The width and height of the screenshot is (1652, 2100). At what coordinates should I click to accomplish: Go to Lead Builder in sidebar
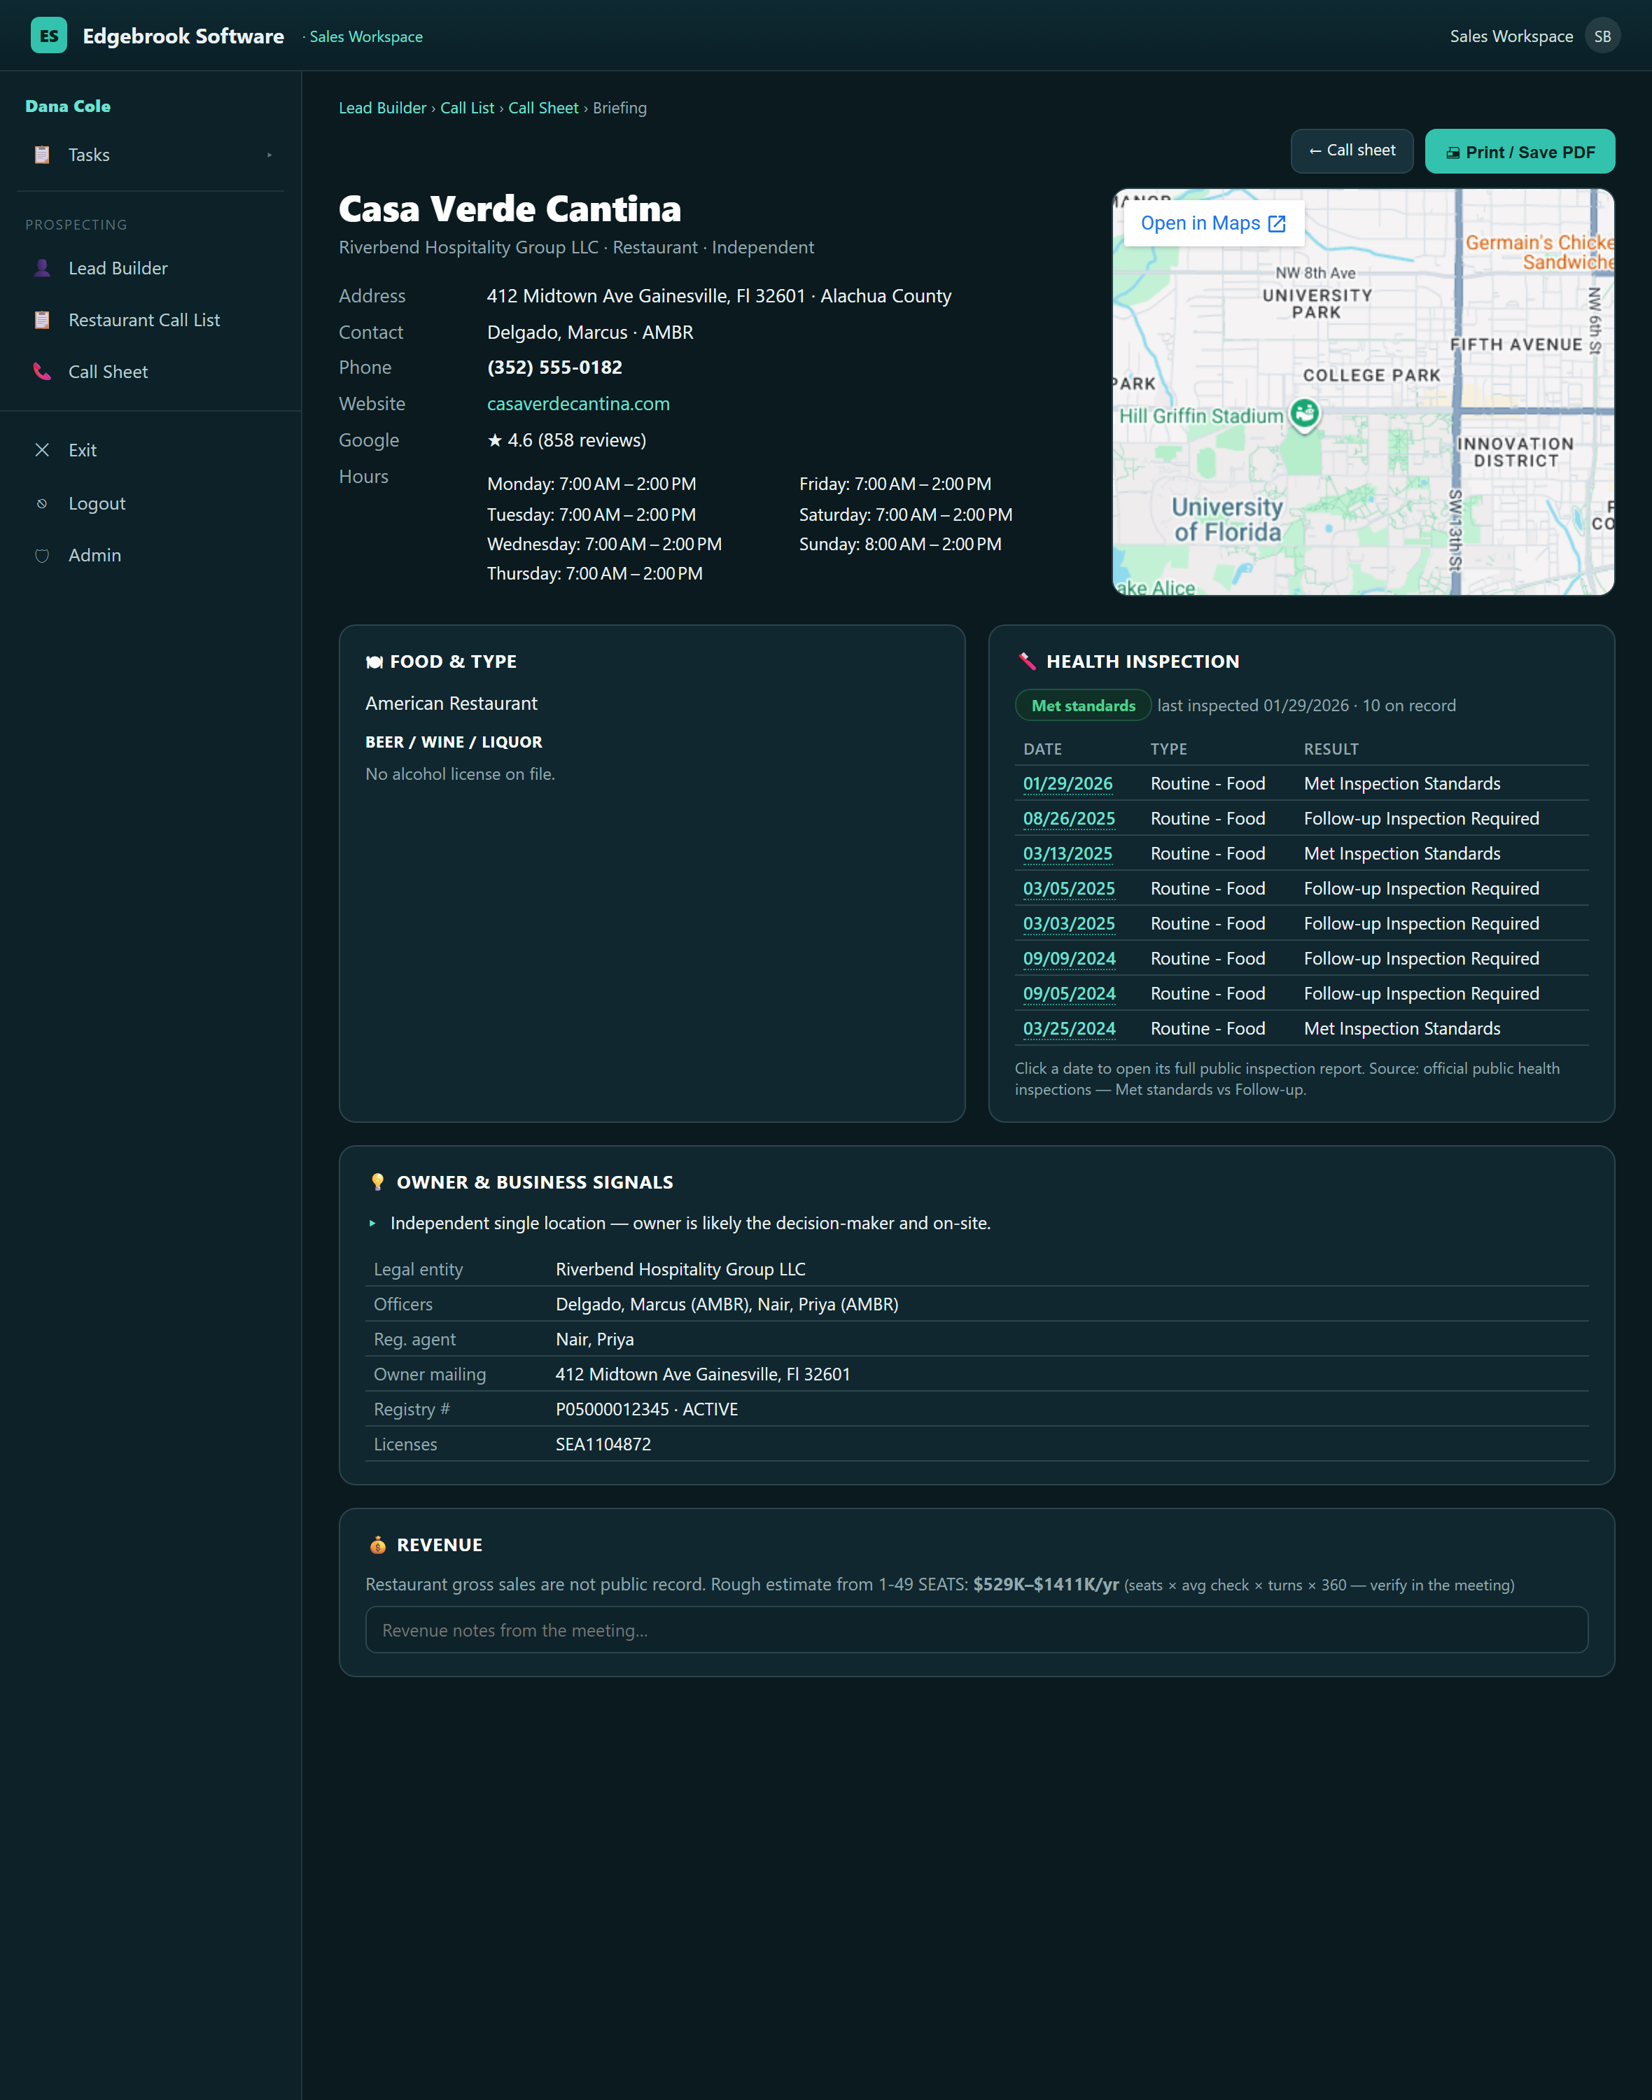pyautogui.click(x=151, y=268)
